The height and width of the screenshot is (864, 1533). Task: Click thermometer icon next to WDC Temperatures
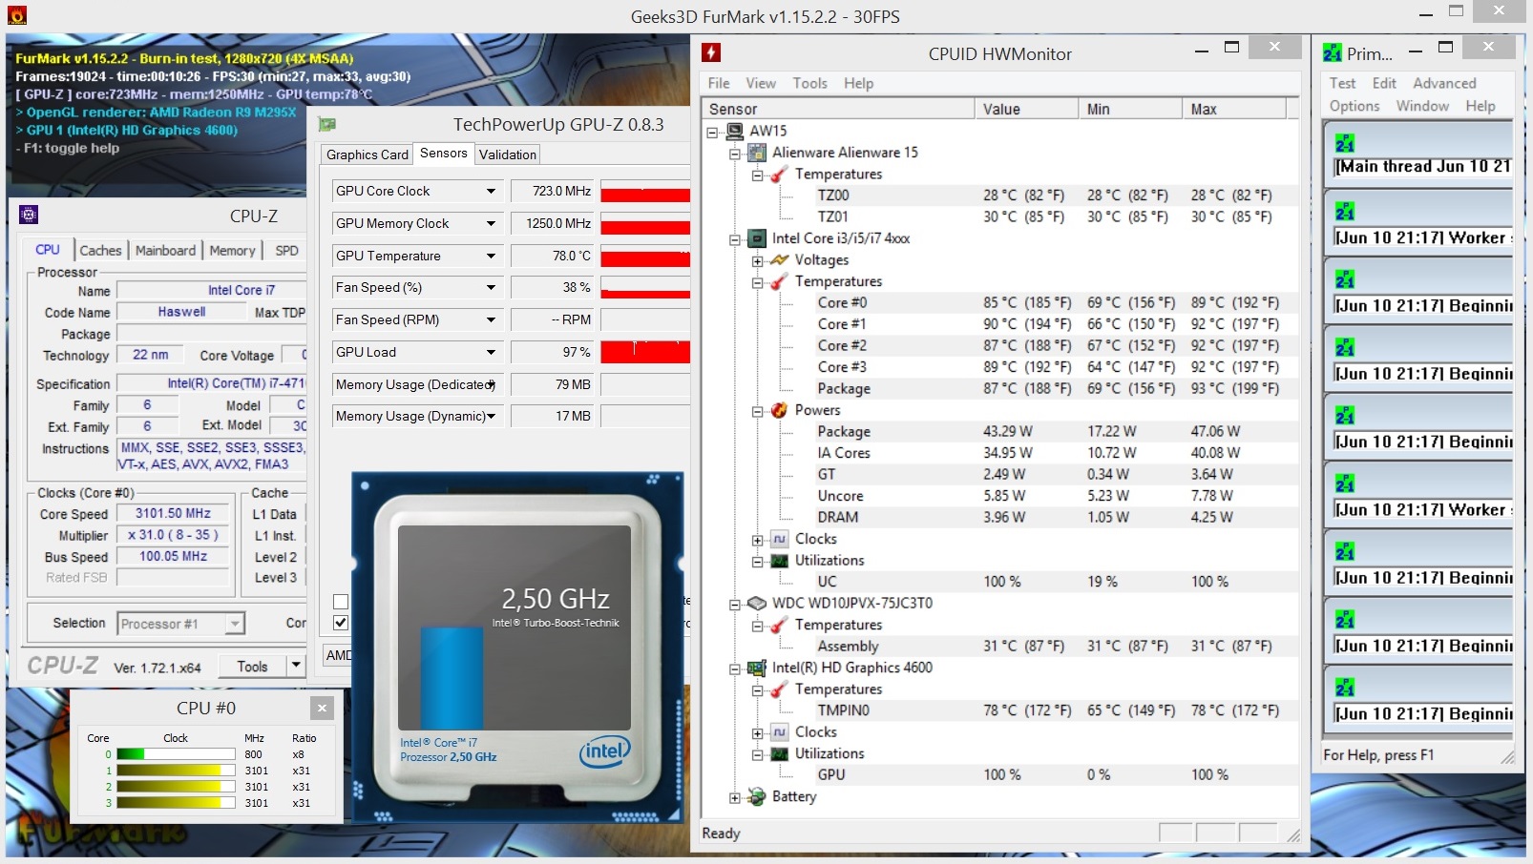click(x=780, y=625)
